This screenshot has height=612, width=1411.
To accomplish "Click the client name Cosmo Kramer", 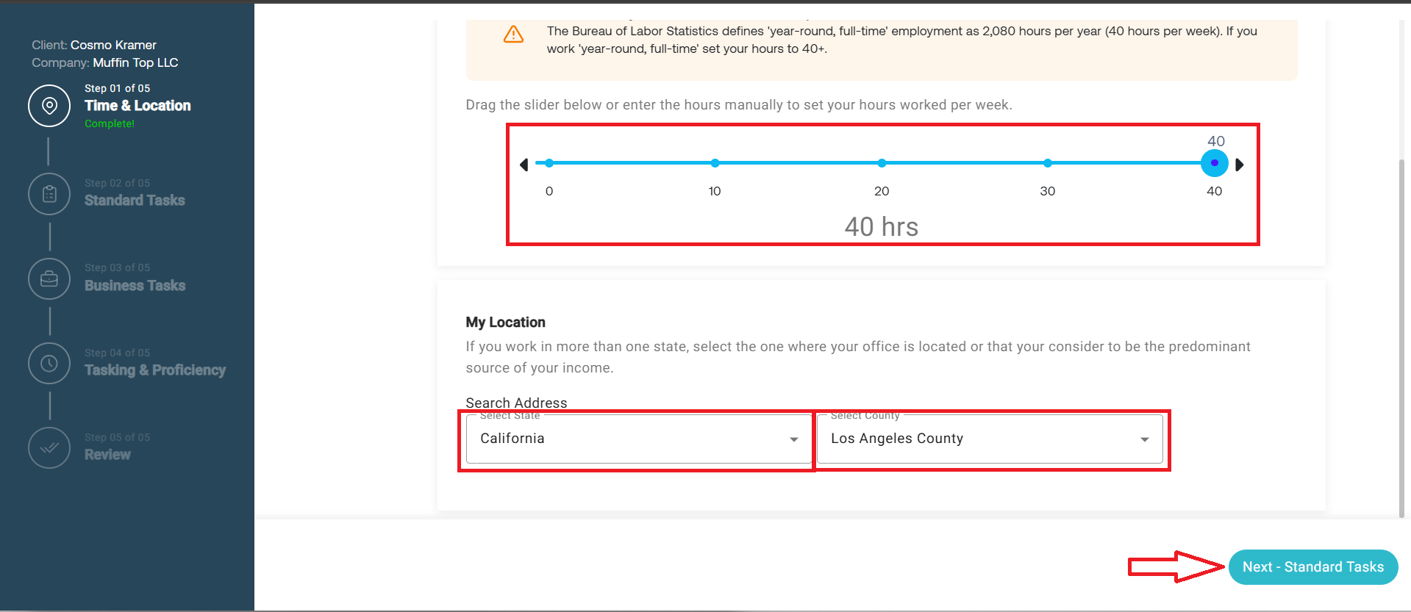I will coord(113,45).
